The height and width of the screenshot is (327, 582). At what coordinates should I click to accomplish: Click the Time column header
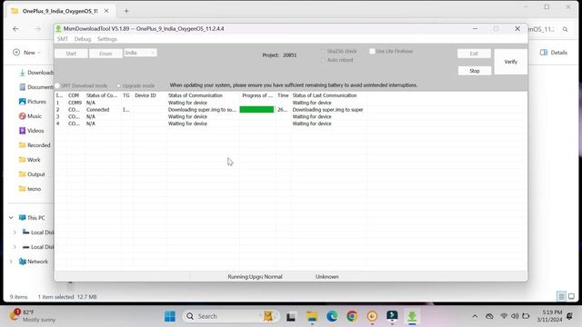283,95
